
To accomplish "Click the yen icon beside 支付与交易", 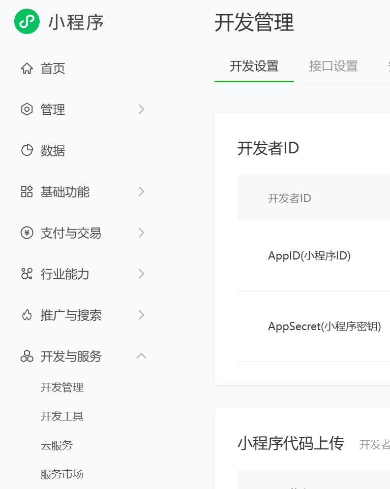I will (26, 233).
